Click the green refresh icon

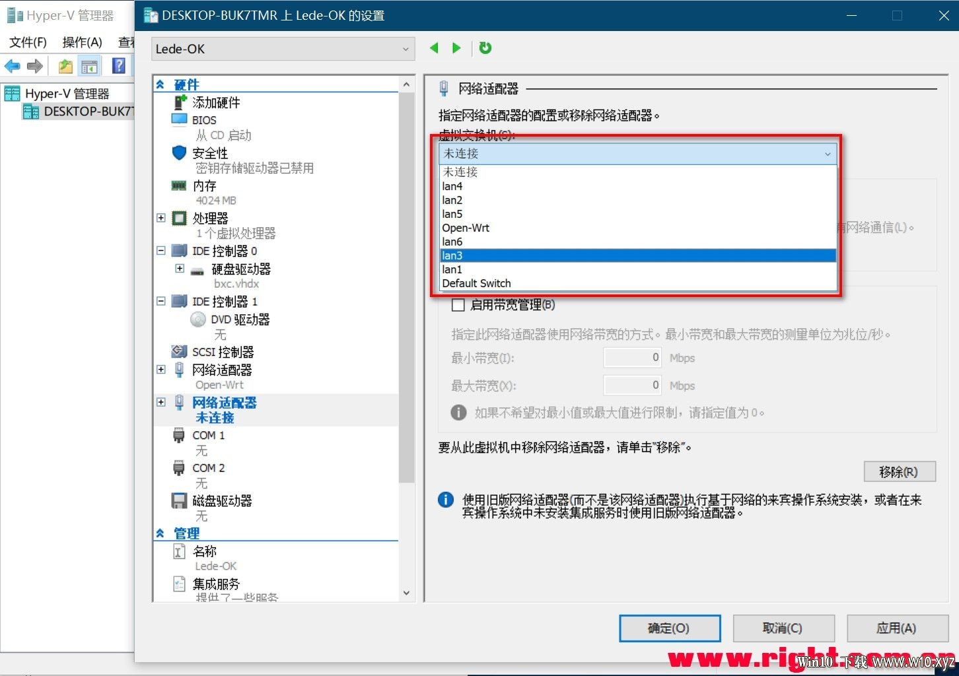[x=485, y=48]
